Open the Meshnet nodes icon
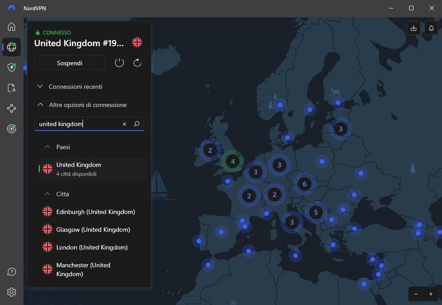 click(x=12, y=108)
